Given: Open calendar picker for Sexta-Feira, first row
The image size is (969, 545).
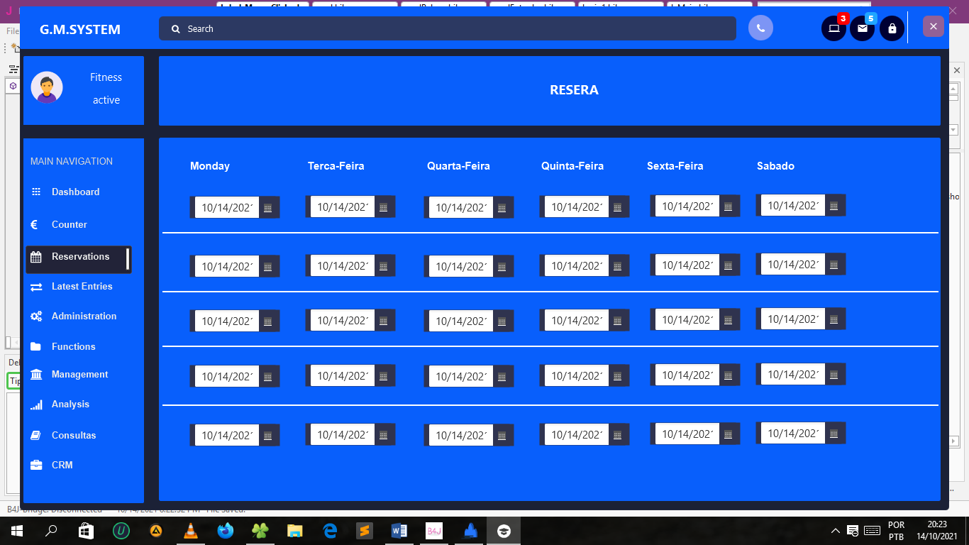Looking at the screenshot, I should coord(729,207).
